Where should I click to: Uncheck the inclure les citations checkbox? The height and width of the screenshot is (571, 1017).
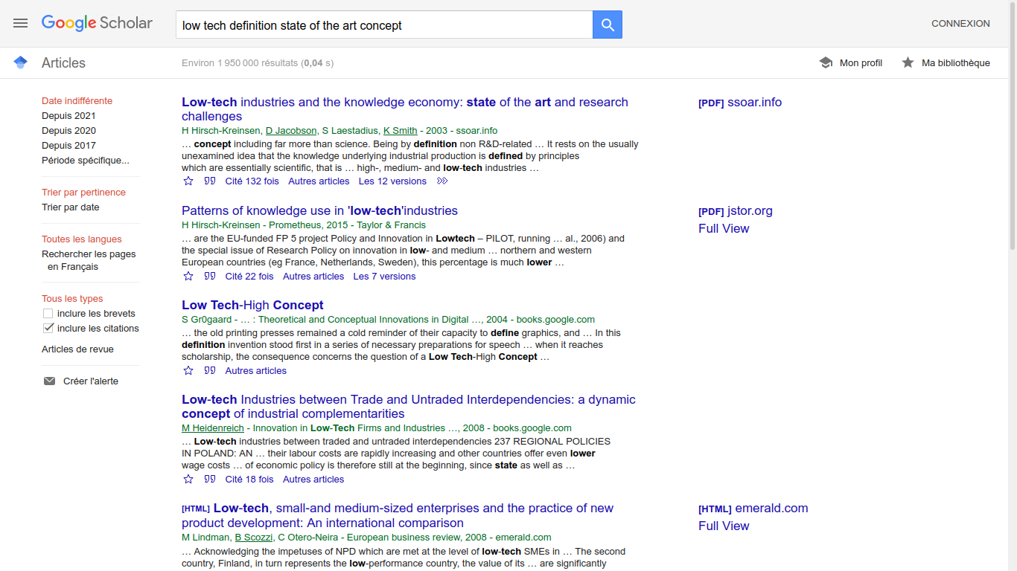(48, 328)
